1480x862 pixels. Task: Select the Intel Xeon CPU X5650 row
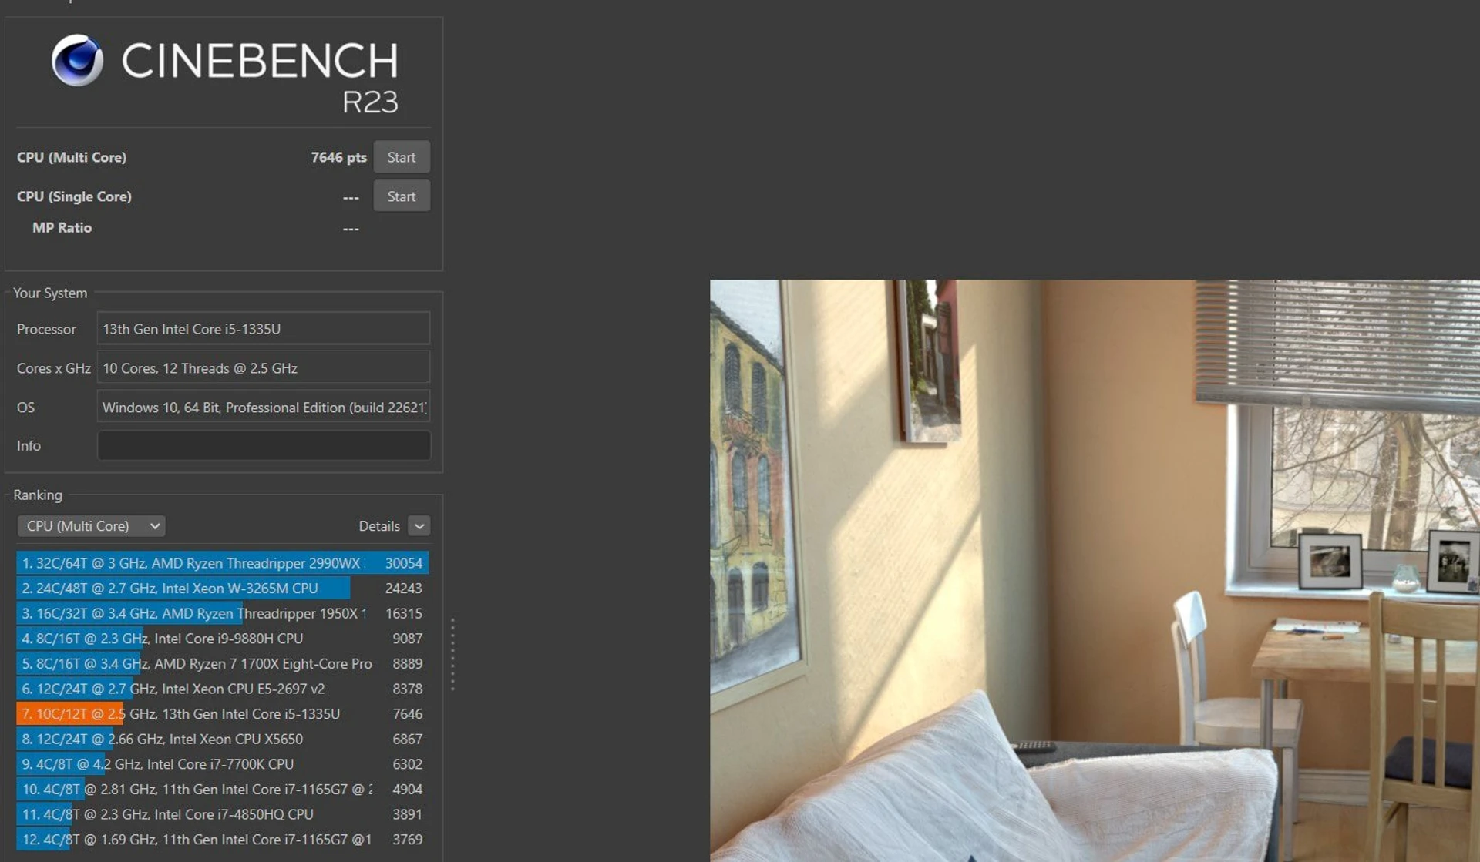pyautogui.click(x=222, y=740)
